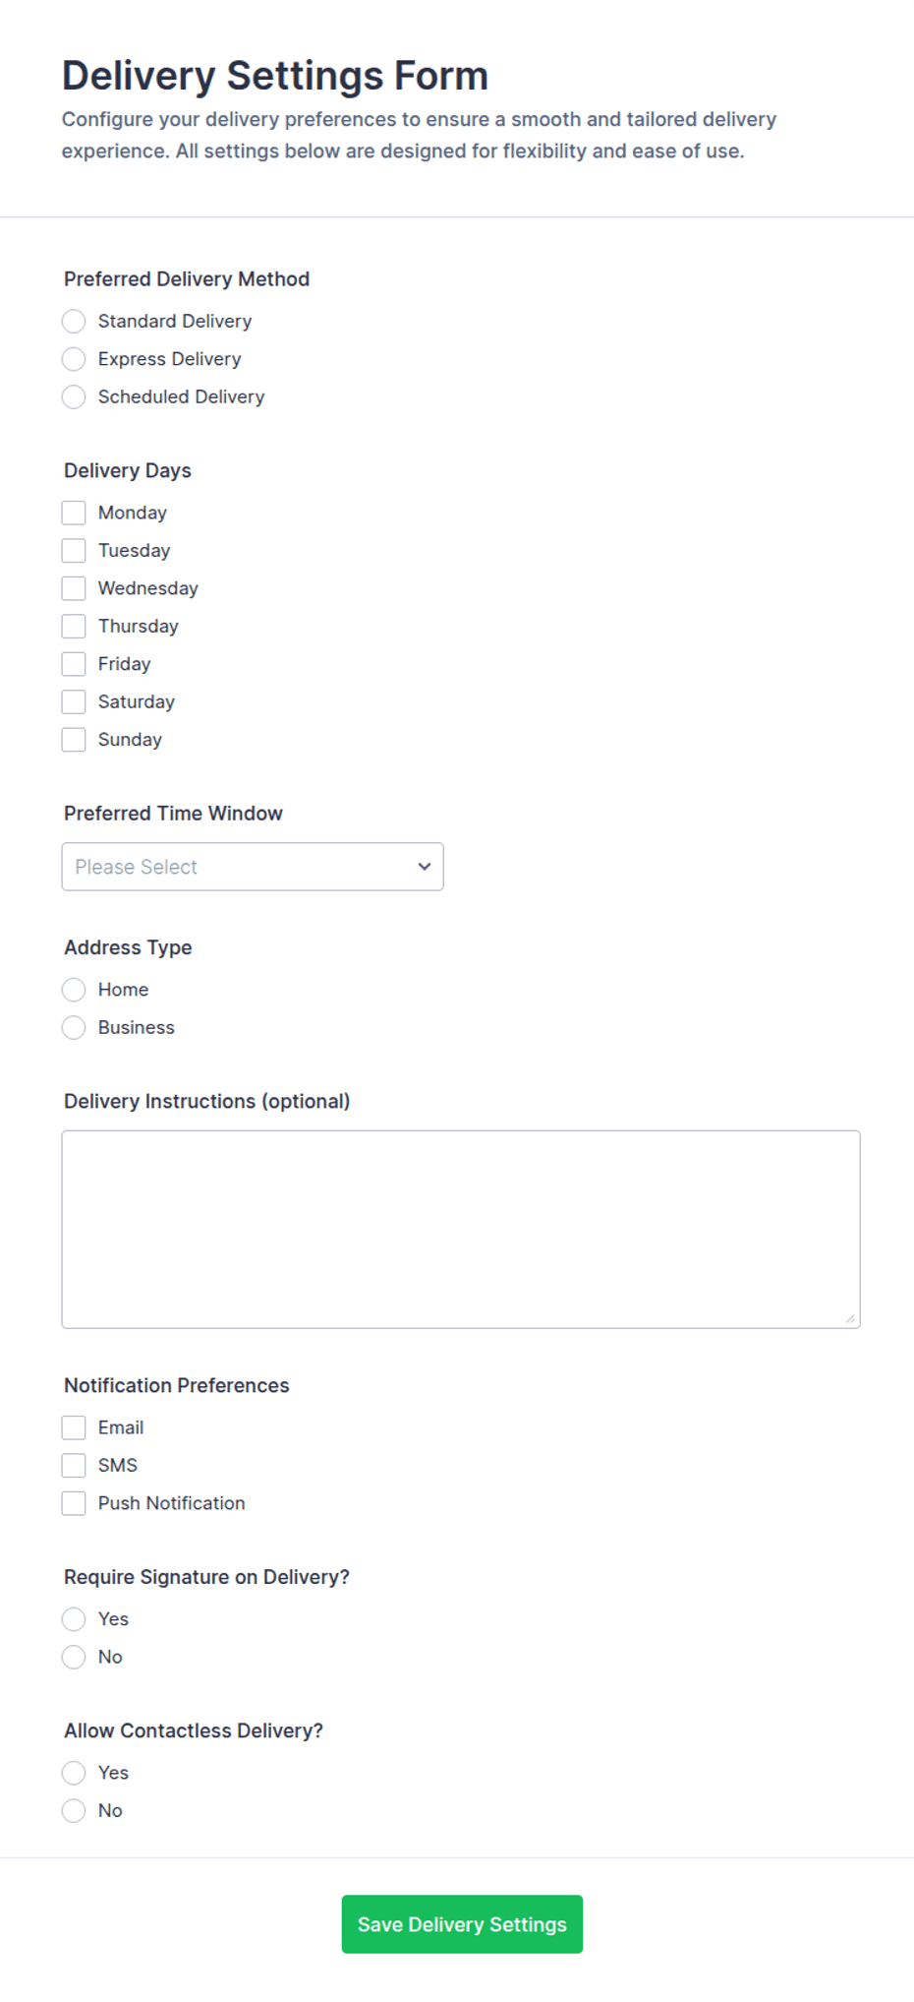Tick the Wednesday checkbox

pos(74,588)
